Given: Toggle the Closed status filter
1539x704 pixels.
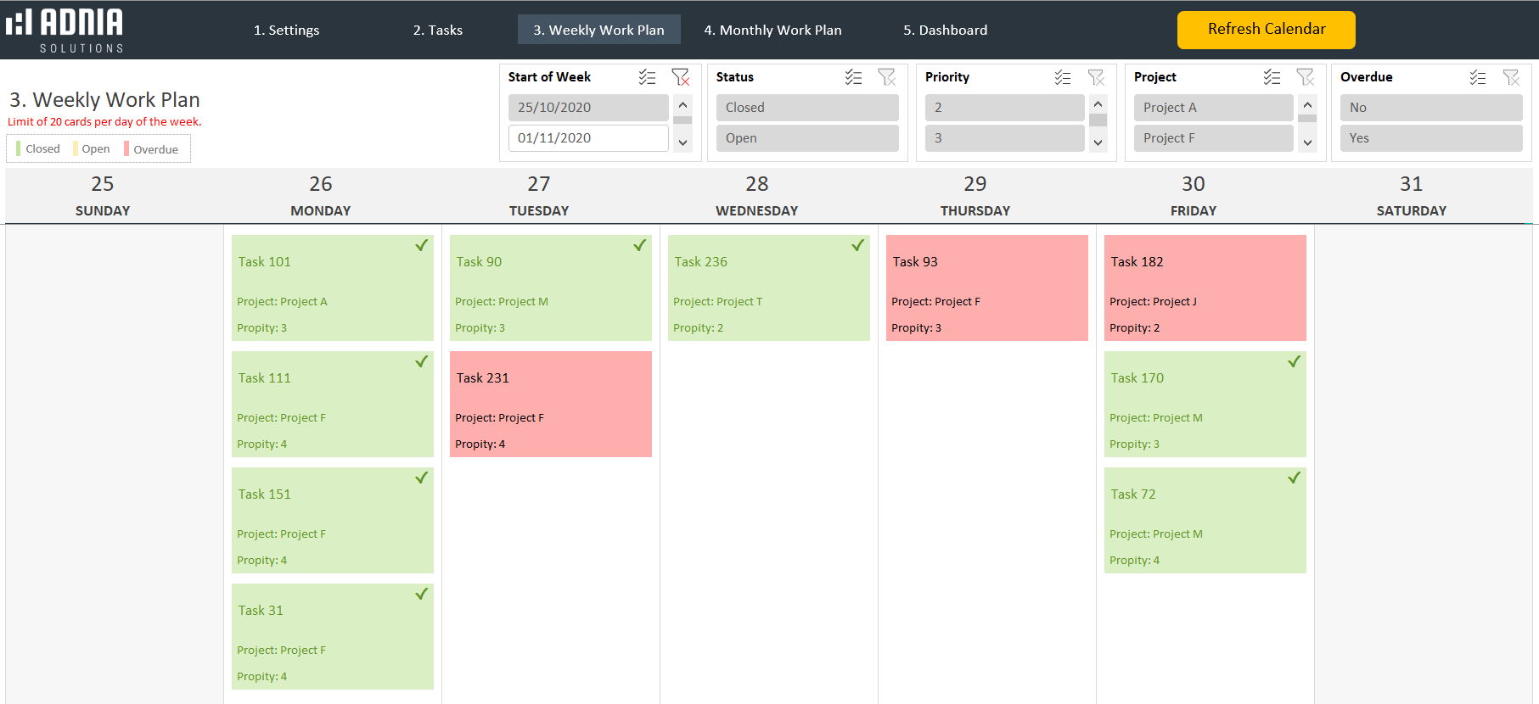Looking at the screenshot, I should [806, 108].
